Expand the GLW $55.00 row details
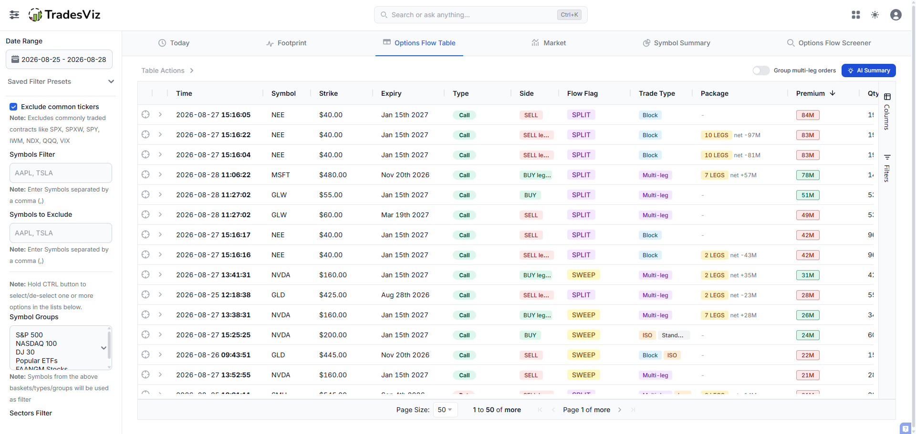The width and height of the screenshot is (916, 434). click(160, 194)
